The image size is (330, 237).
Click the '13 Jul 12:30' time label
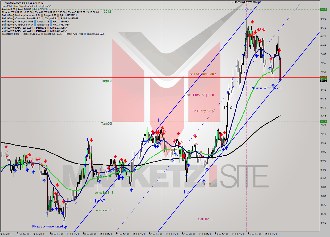(221, 234)
